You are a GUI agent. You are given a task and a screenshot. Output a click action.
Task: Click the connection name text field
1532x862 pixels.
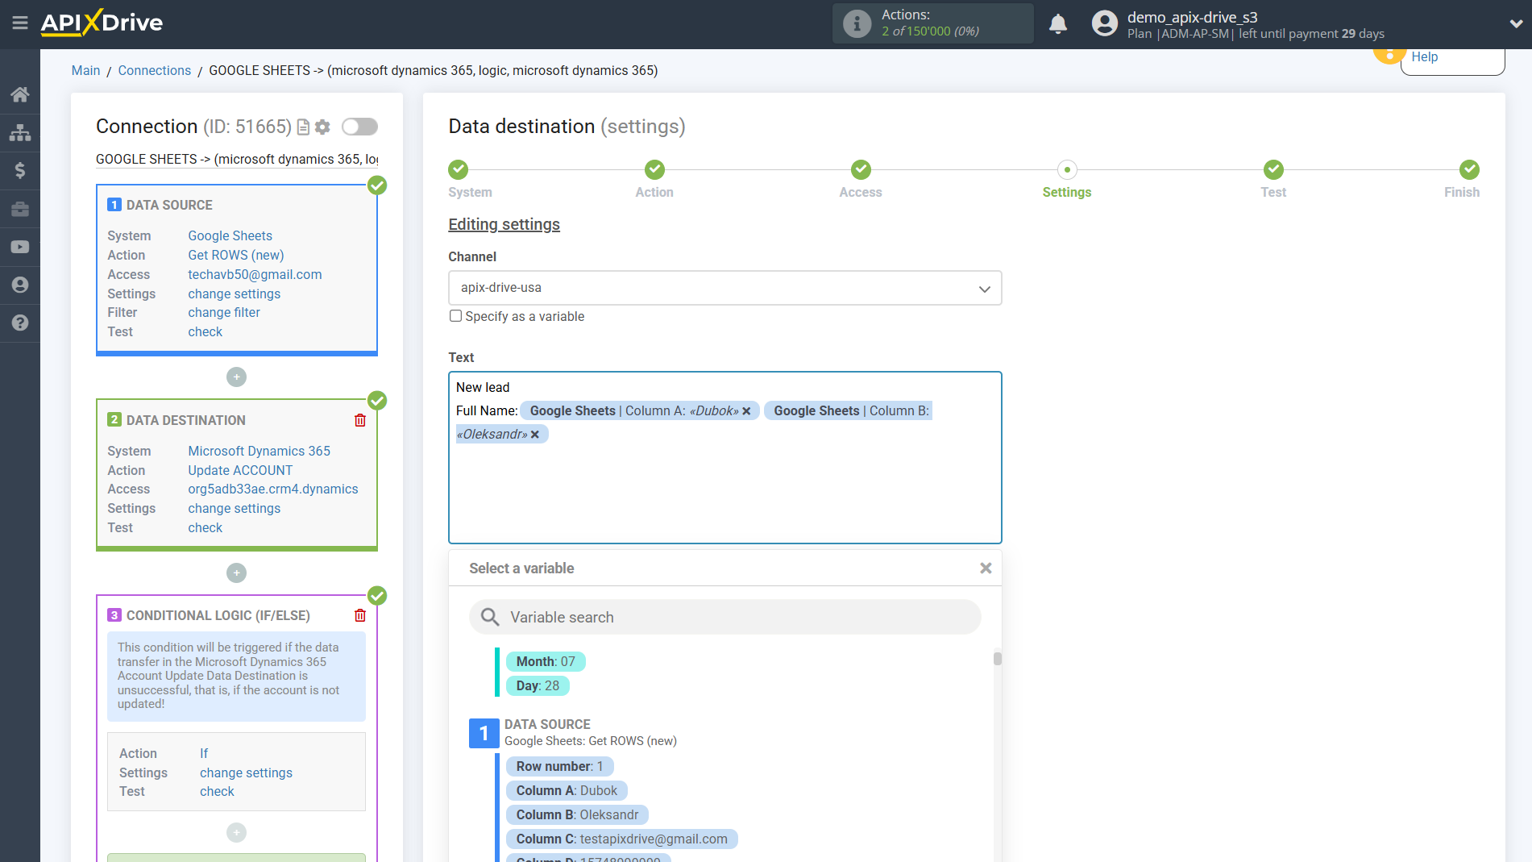(x=237, y=159)
